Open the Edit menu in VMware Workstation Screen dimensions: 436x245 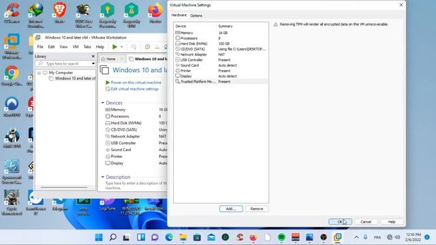[51, 47]
